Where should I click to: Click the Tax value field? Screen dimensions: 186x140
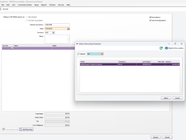(57, 121)
